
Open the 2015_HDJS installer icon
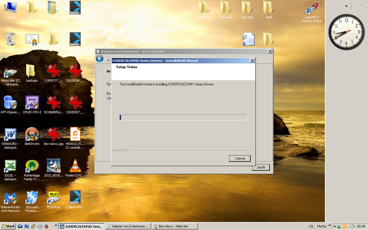[x=53, y=168]
